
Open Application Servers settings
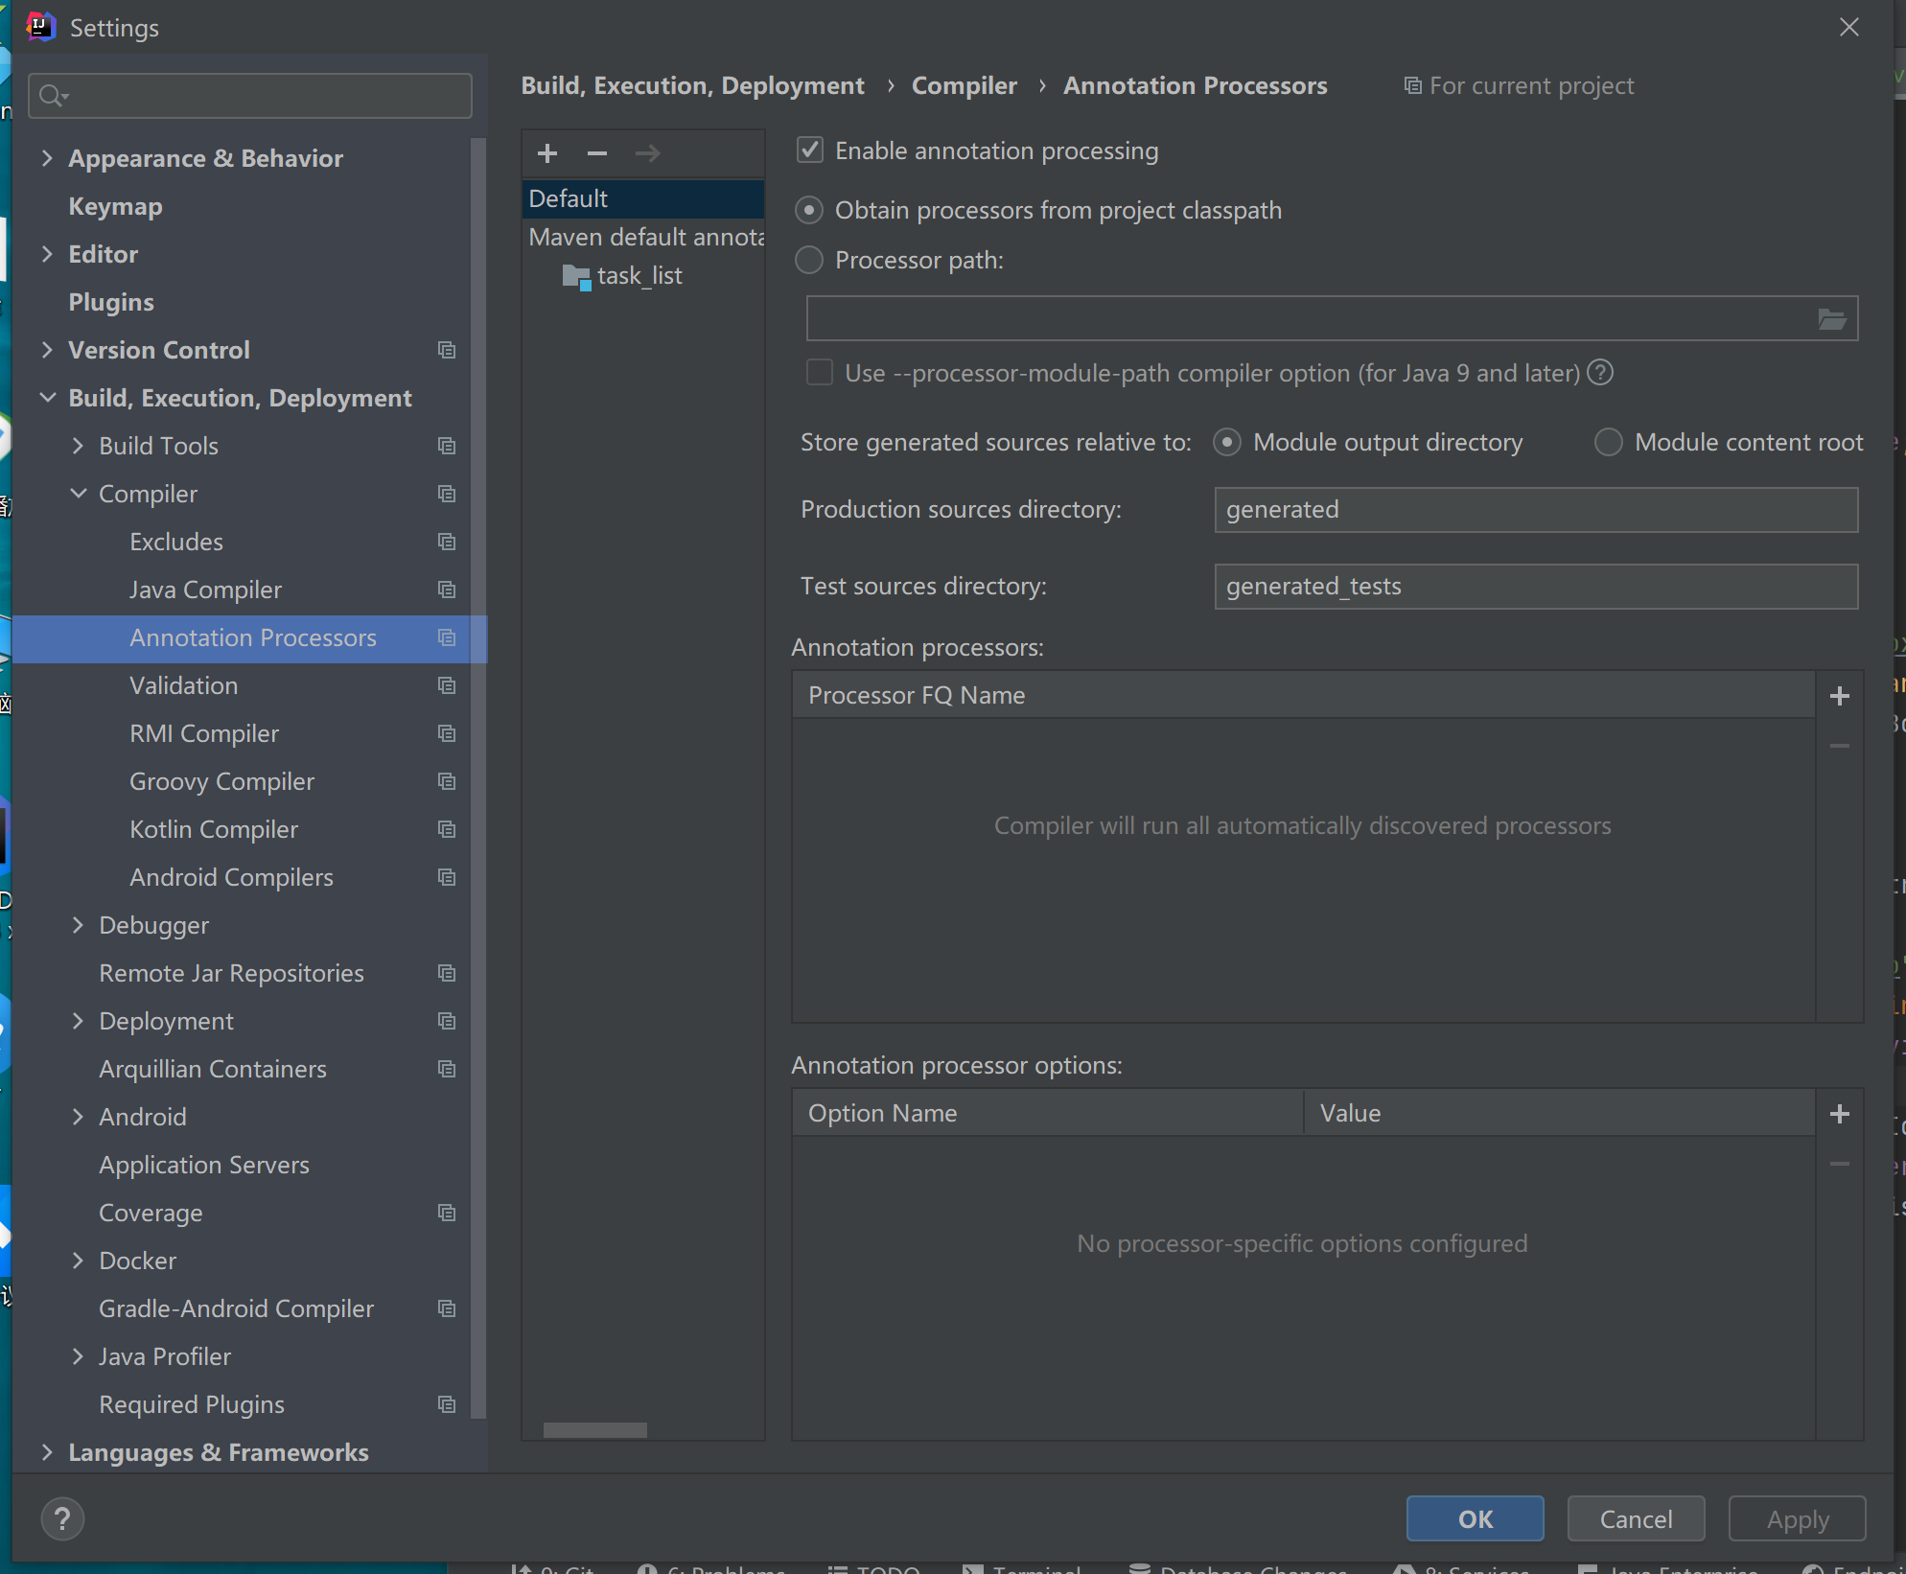point(204,1165)
